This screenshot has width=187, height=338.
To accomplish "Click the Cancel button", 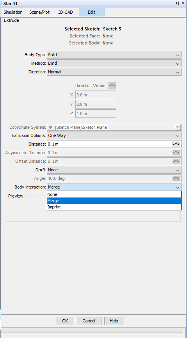I will point(89,321).
